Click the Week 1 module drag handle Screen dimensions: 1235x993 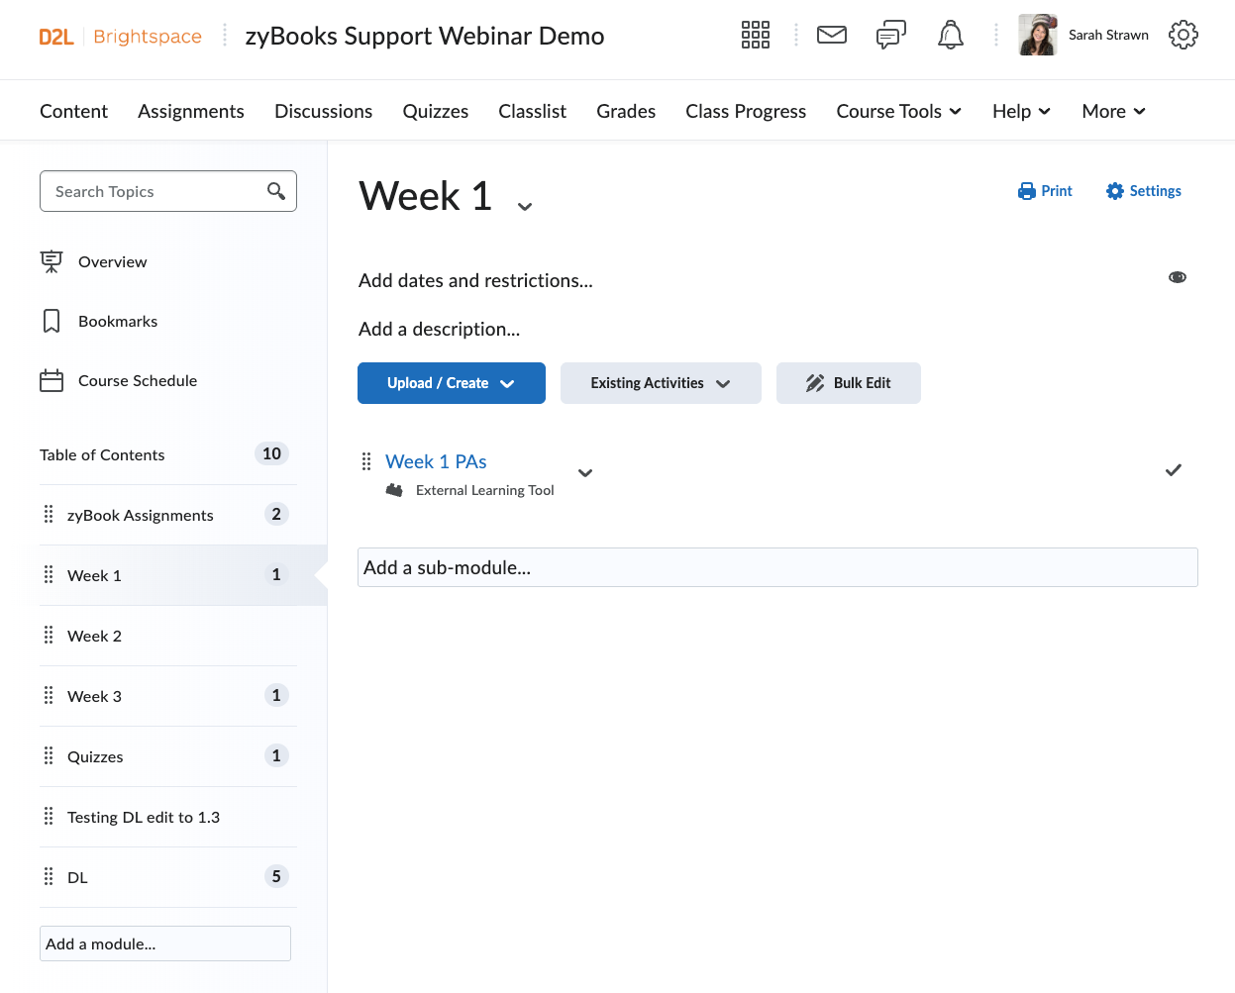[49, 574]
